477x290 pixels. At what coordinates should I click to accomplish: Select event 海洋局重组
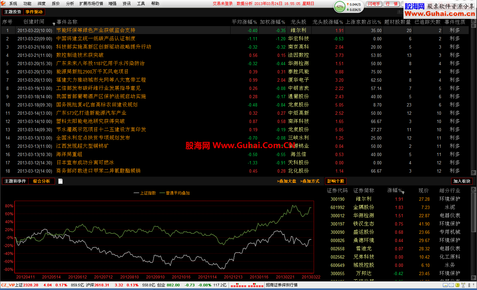[x=69, y=154]
